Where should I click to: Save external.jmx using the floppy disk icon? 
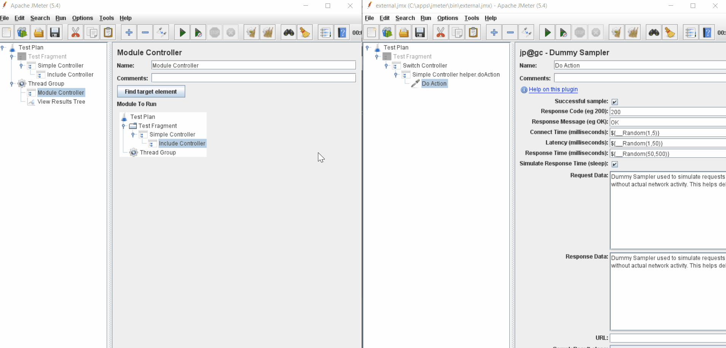420,33
